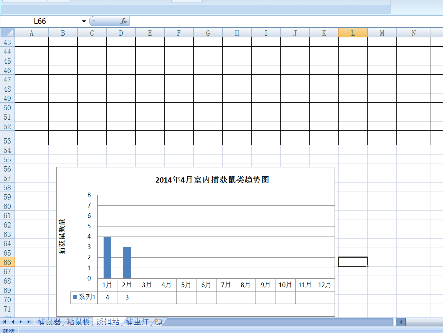Open the Name Box dropdown arrow

point(84,21)
